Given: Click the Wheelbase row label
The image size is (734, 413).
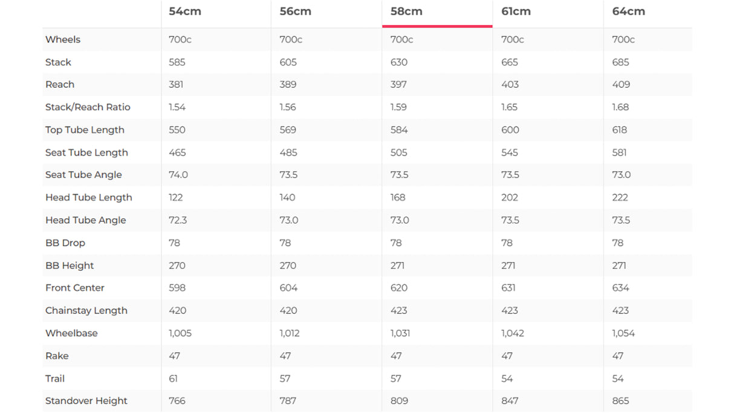Looking at the screenshot, I should pyautogui.click(x=71, y=333).
